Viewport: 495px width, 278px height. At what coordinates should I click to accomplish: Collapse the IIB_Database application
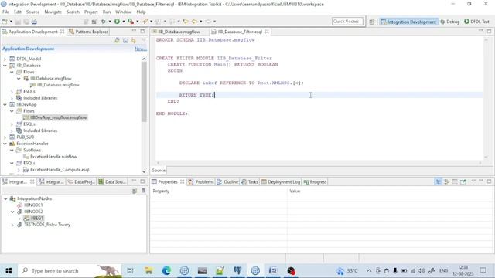(5, 66)
